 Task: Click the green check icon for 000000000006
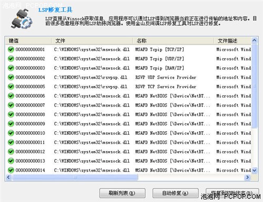click(x=11, y=96)
